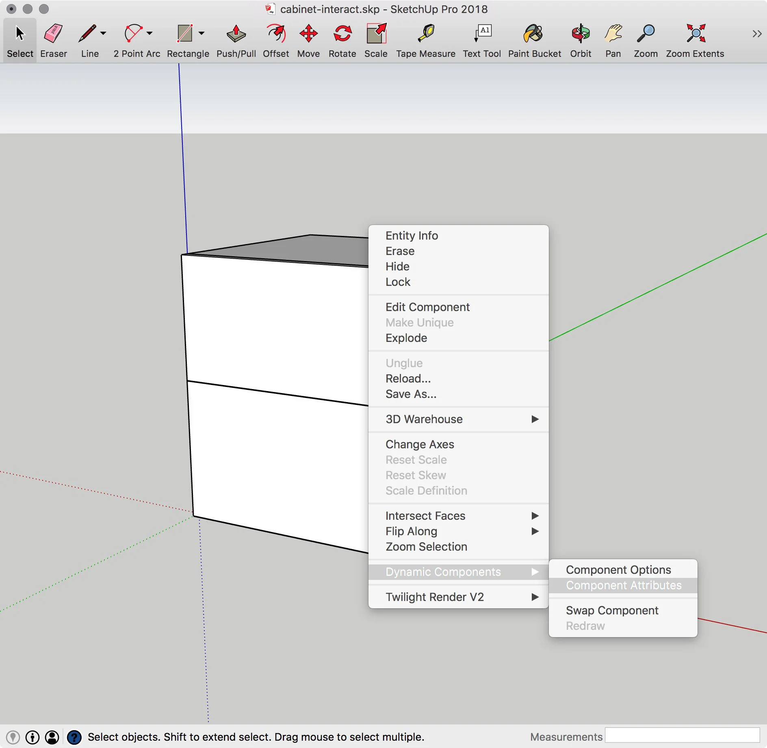Click the .skp document icon in title bar
This screenshot has height=748, width=767.
pyautogui.click(x=270, y=9)
